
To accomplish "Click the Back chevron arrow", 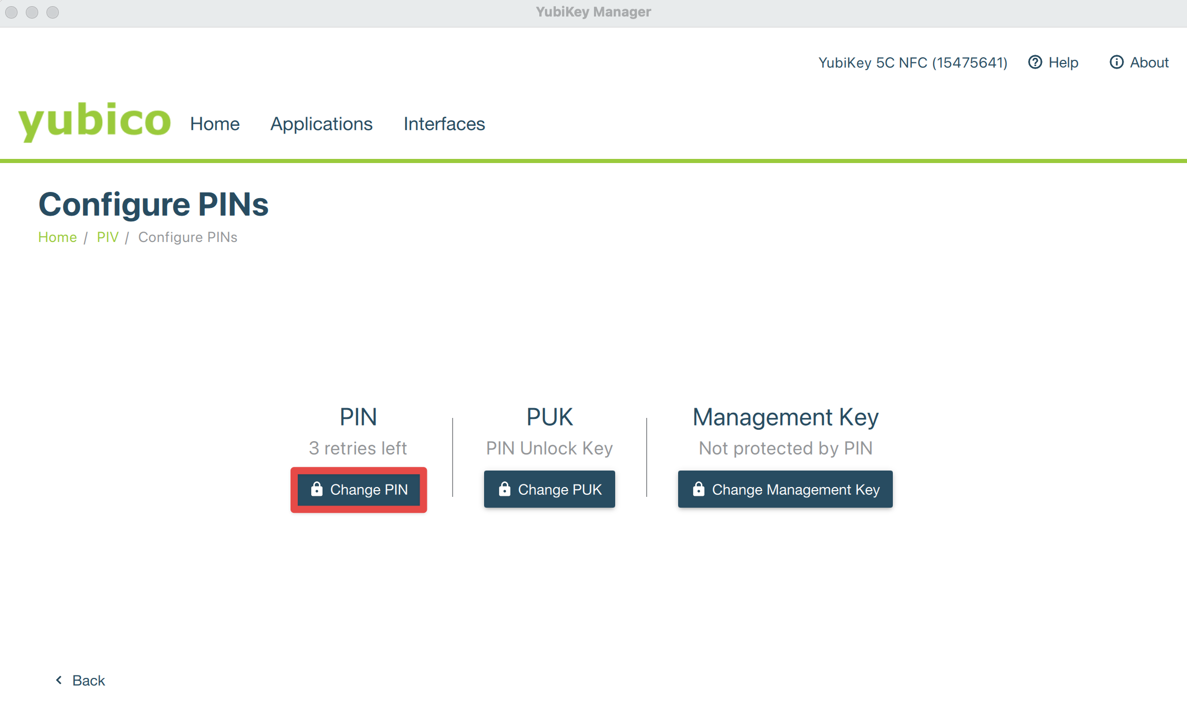I will tap(59, 680).
